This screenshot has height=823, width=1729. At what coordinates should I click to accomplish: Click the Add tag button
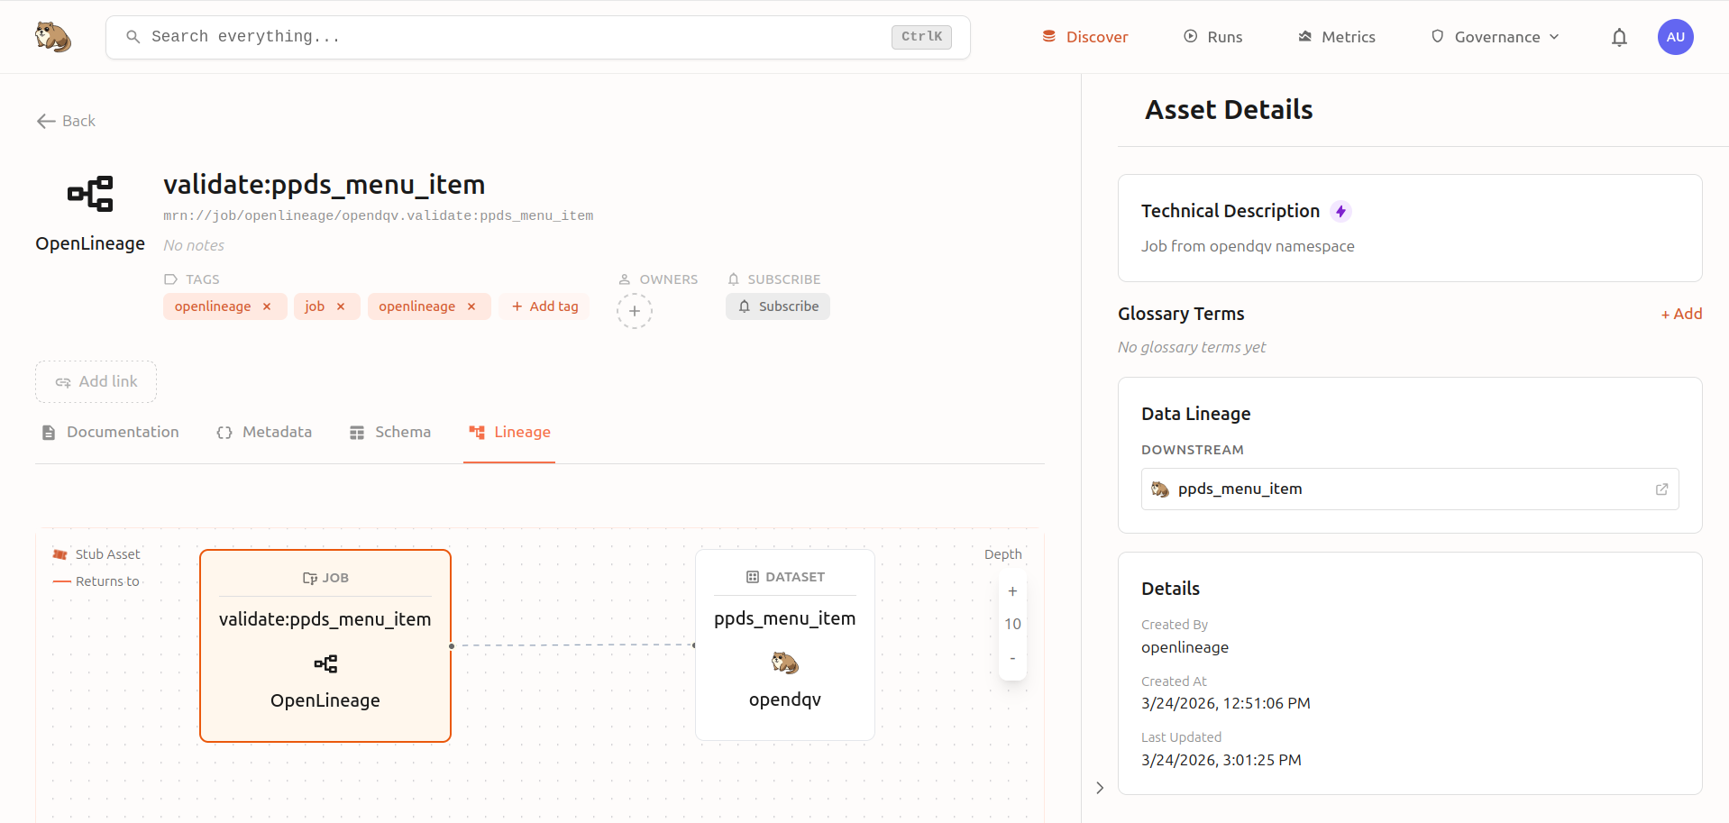544,306
